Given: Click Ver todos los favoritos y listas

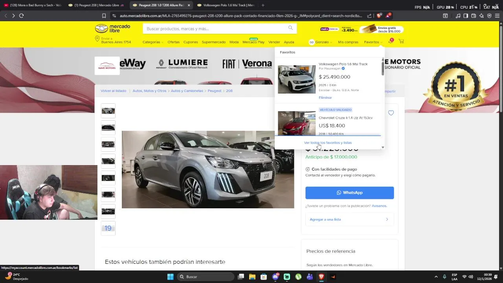Looking at the screenshot, I should (x=328, y=143).
